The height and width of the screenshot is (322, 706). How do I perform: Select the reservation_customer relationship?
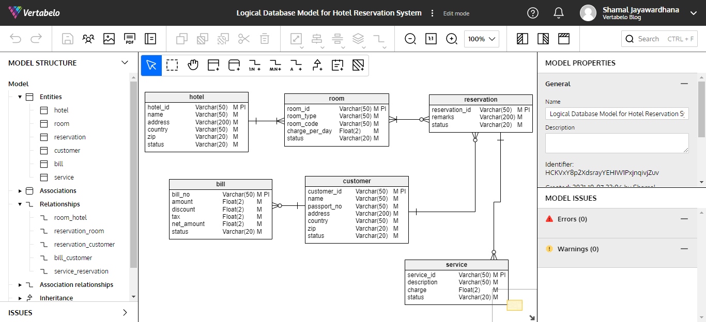click(x=84, y=245)
